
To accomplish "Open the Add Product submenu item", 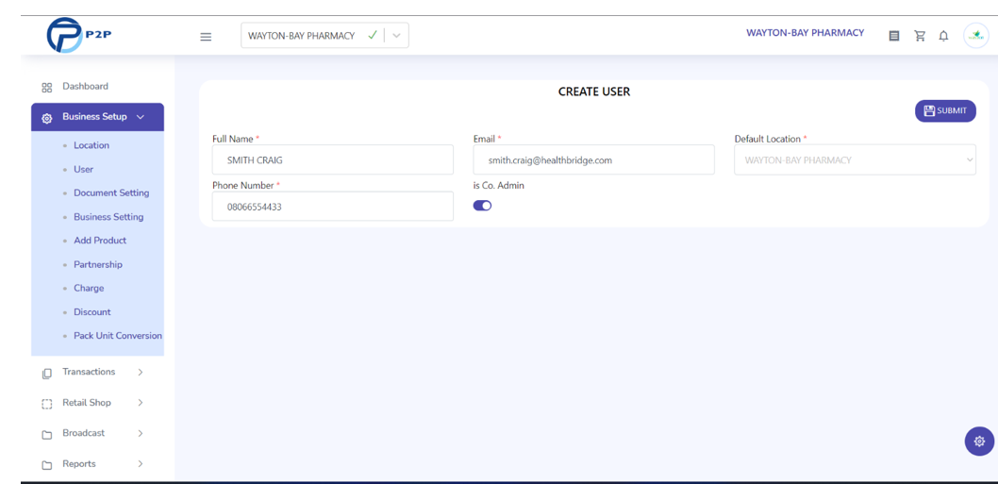I will pyautogui.click(x=100, y=240).
